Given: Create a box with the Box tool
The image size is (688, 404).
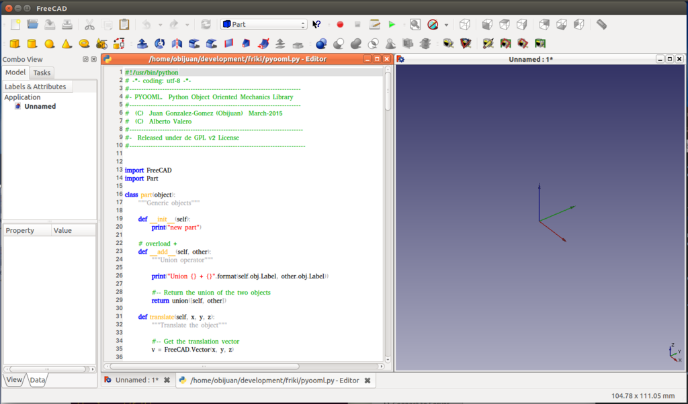Looking at the screenshot, I should 14,44.
